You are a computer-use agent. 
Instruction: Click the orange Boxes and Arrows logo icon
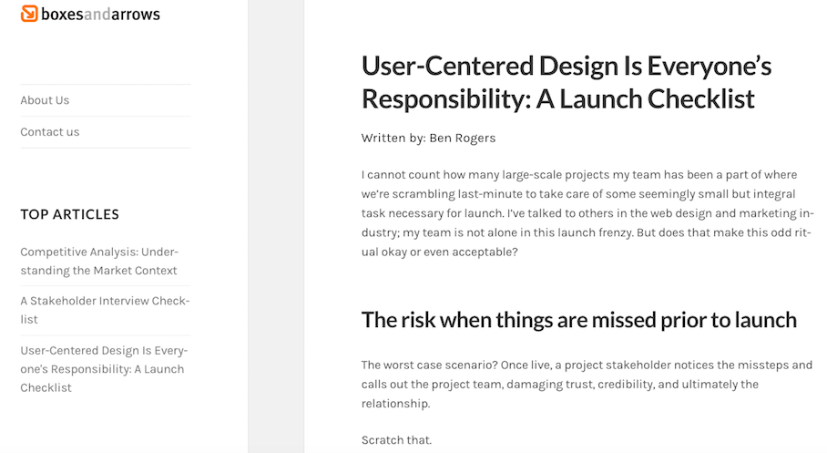click(x=29, y=14)
